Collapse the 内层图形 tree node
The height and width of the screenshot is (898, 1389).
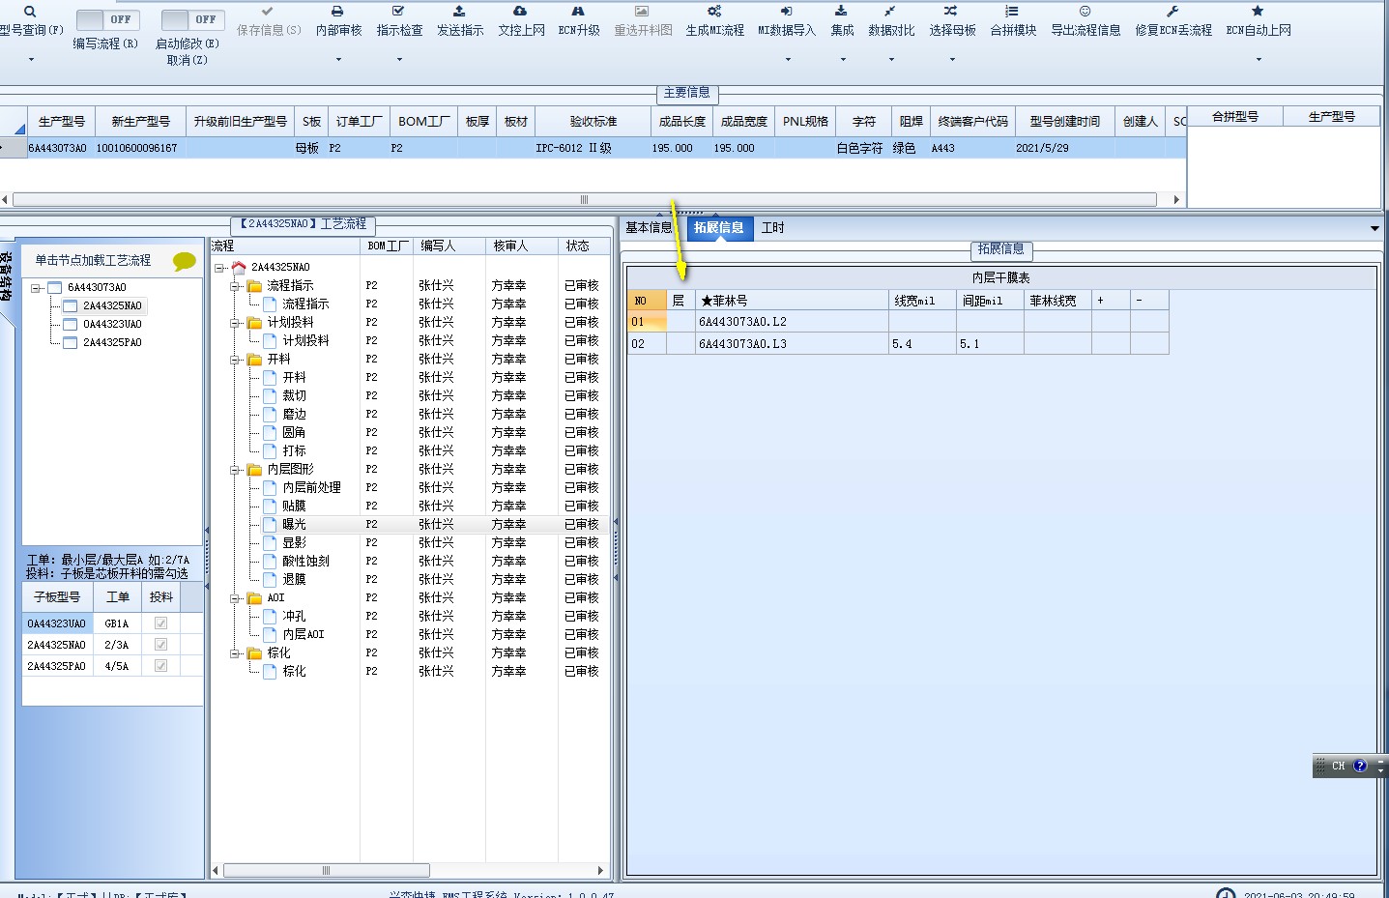click(235, 470)
